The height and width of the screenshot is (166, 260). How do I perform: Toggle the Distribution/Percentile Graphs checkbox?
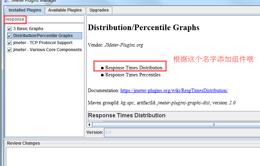tap(9, 36)
